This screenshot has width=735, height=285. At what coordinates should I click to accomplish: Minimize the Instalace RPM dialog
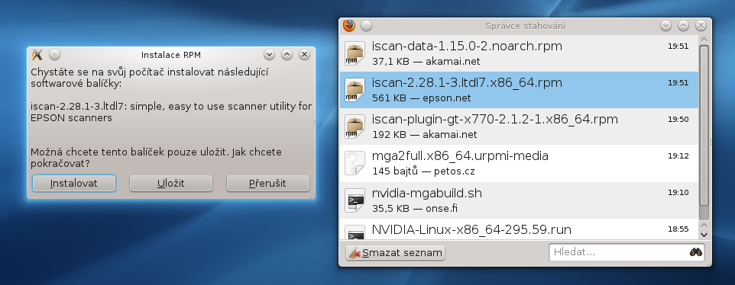coord(269,55)
